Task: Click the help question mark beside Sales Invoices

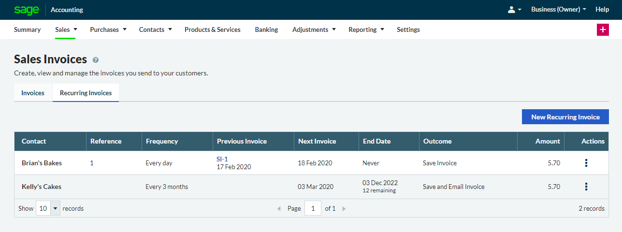Action: 96,60
